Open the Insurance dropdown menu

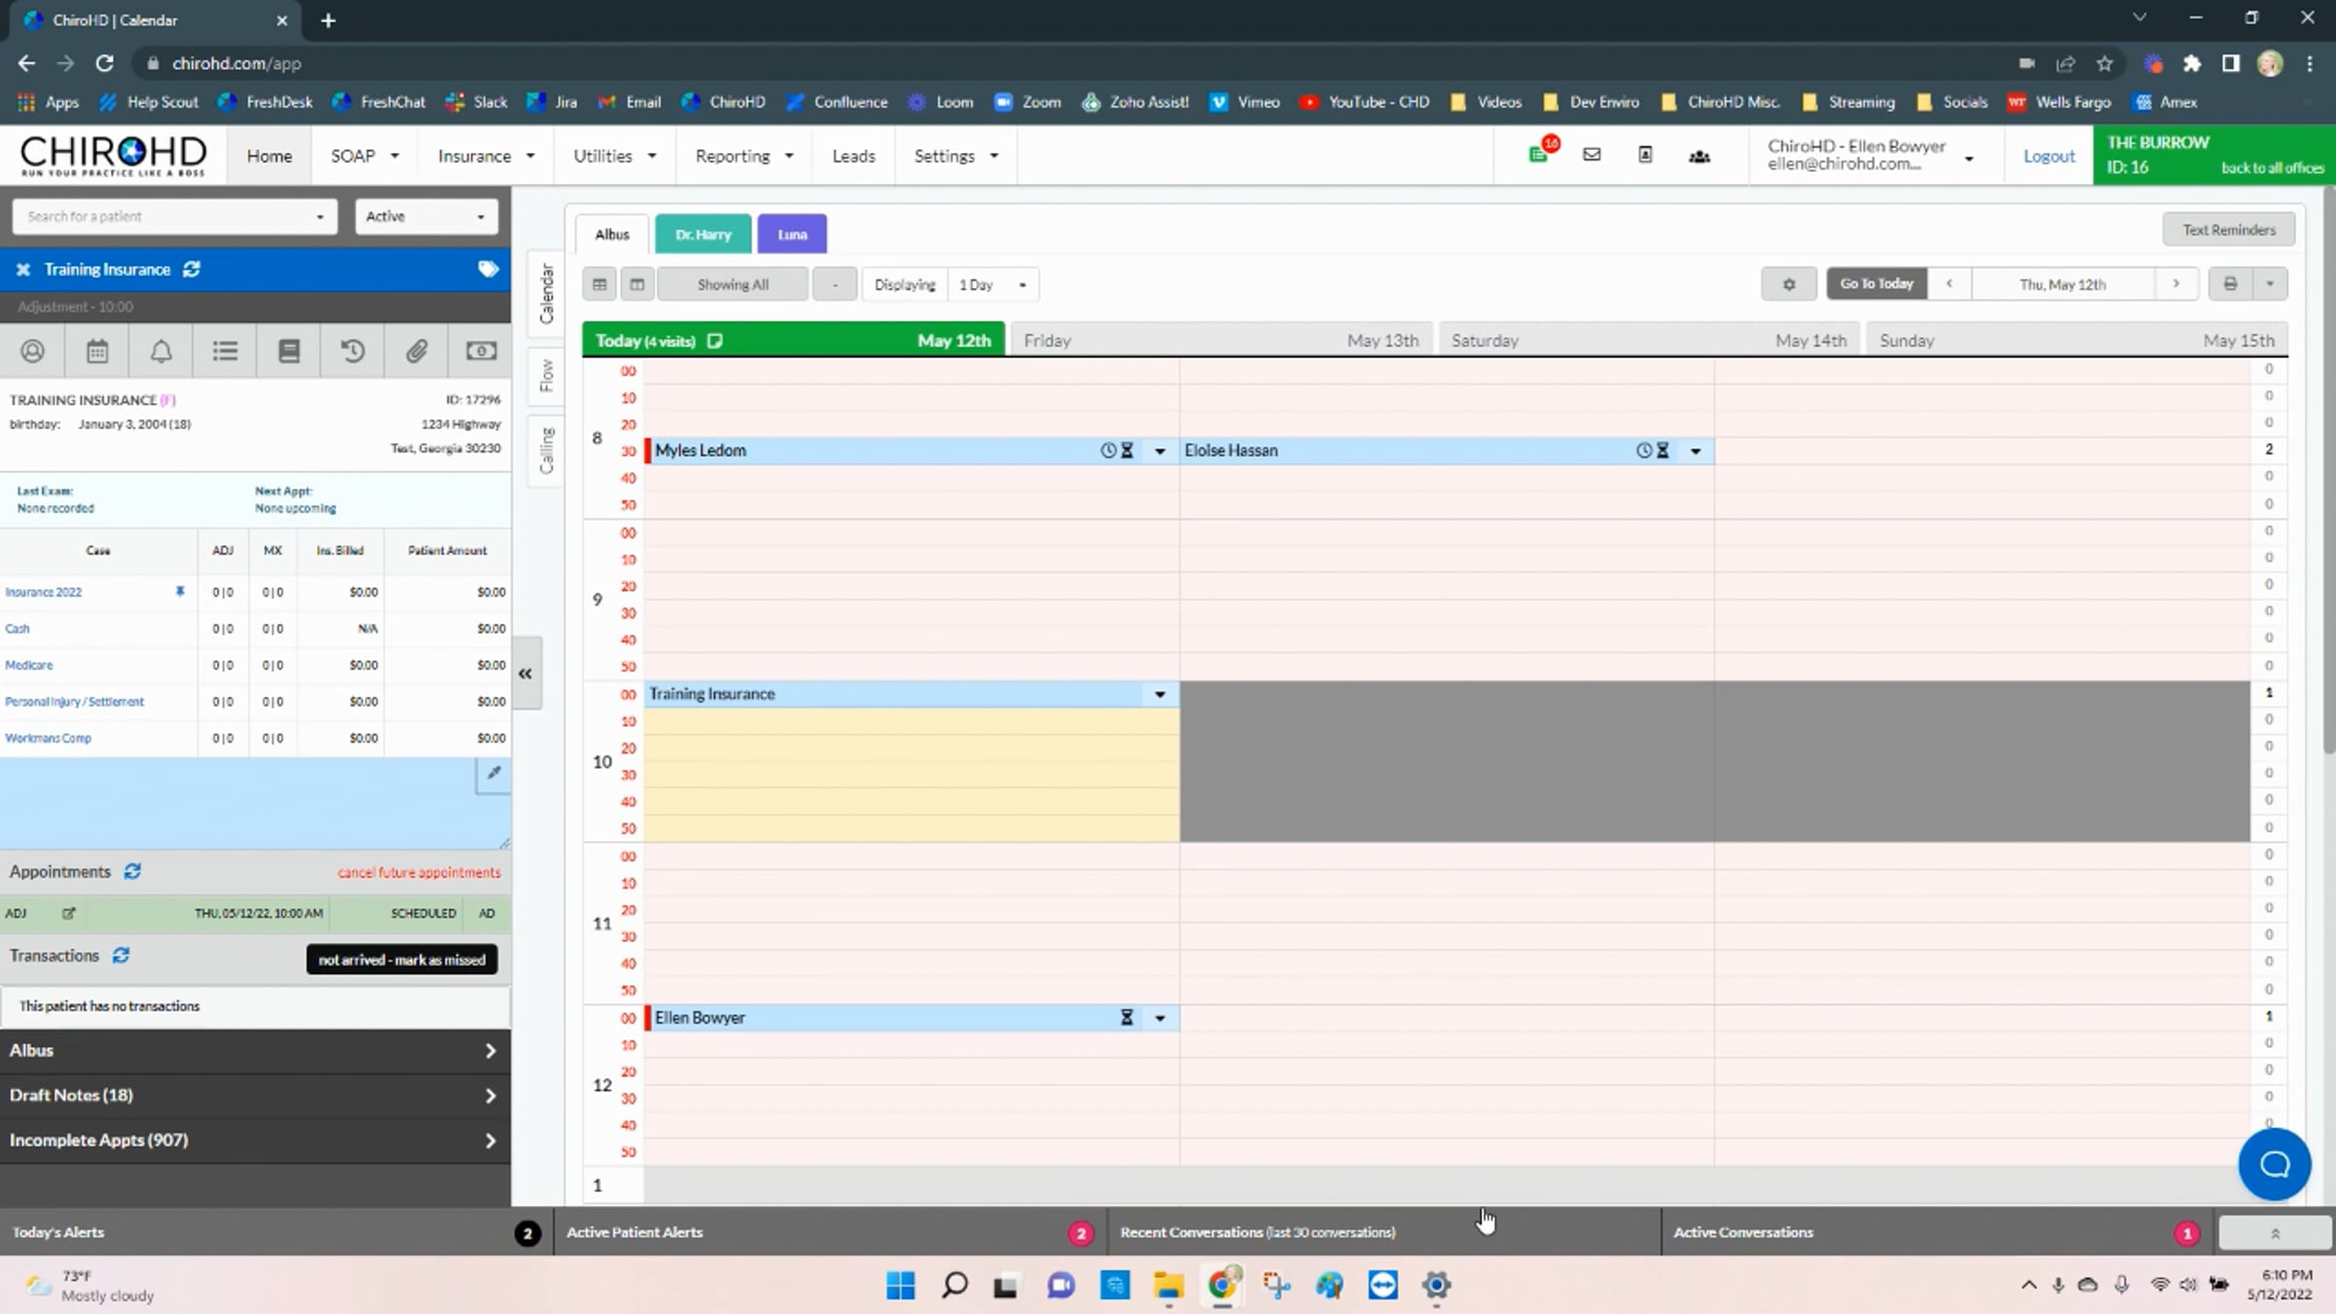(486, 156)
